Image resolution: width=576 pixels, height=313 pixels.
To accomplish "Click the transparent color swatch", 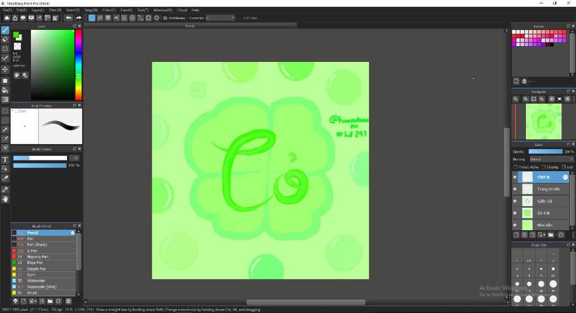I will pyautogui.click(x=17, y=46).
